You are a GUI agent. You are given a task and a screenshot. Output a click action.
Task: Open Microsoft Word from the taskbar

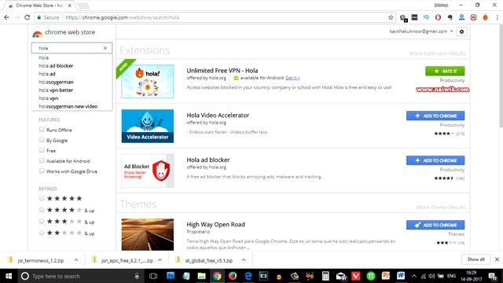pos(401,276)
